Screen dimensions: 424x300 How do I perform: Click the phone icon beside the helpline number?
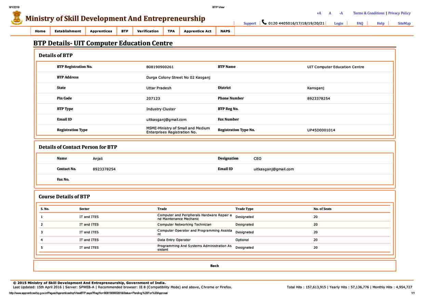click(264, 22)
